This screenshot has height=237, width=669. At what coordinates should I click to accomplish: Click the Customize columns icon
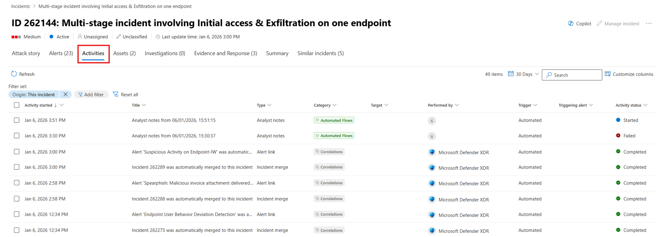tap(608, 74)
